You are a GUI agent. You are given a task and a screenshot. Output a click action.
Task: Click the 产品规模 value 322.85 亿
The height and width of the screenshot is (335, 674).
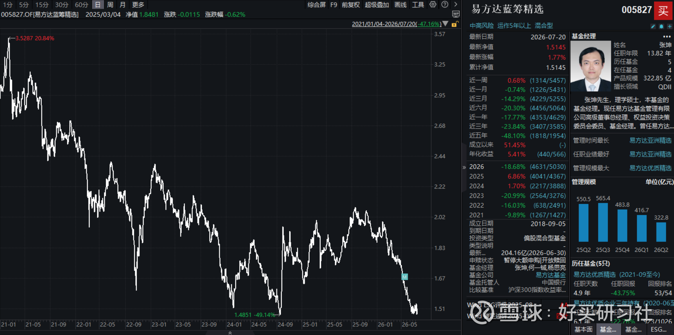pos(657,78)
